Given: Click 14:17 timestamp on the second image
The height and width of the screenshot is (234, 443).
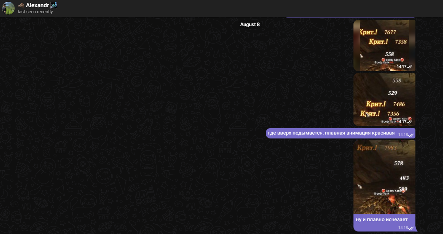Looking at the screenshot, I should (401, 122).
